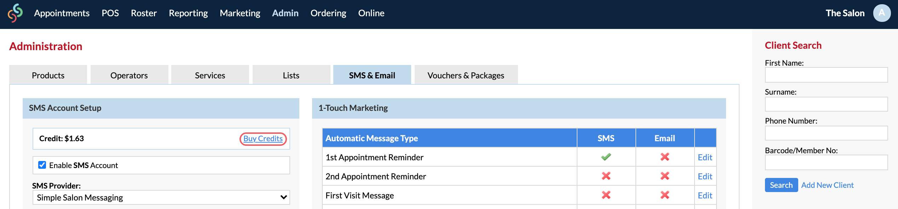Click the Client Search heading
The width and height of the screenshot is (898, 209).
(793, 45)
